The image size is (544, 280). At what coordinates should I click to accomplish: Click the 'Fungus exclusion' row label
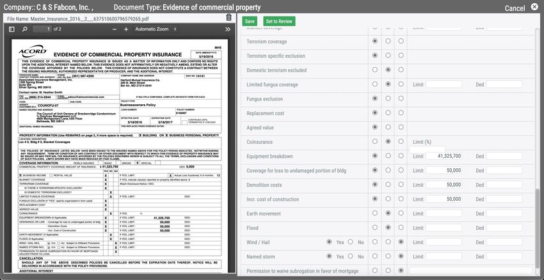point(264,98)
